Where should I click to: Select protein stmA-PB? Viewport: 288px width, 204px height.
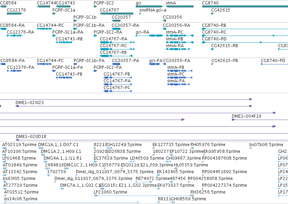pyautogui.click(x=176, y=67)
